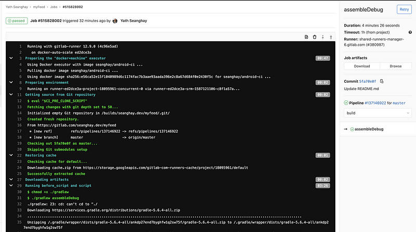Collapse 'Preparing the docker+machine executor' section
The width and height of the screenshot is (416, 232).
(x=11, y=58)
